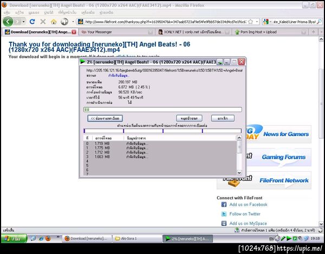The image size is (325, 254).
Task: Click the downloads status icon in Firefox status bar
Action: pyautogui.click(x=237, y=230)
